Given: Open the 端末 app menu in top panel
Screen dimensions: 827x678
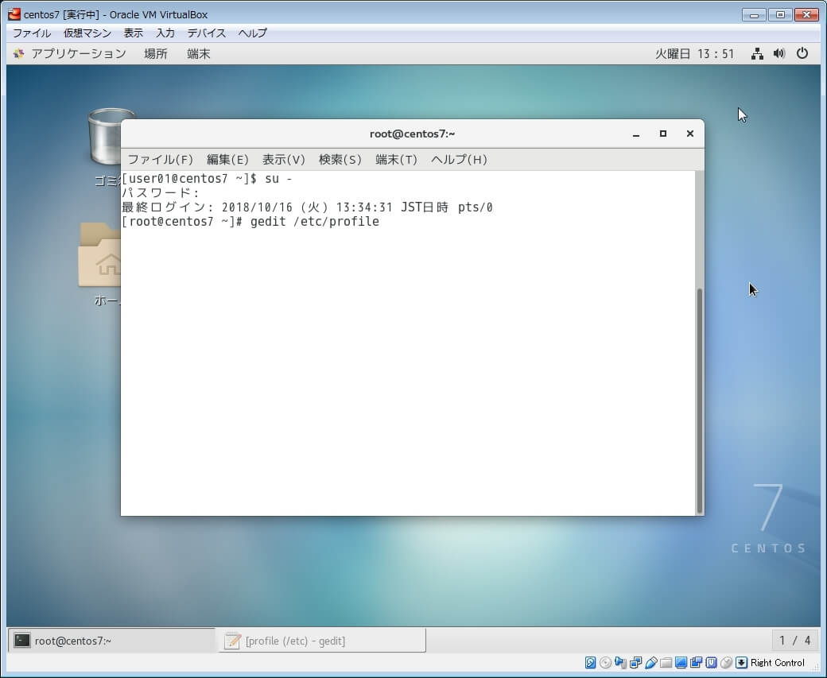Looking at the screenshot, I should 199,54.
